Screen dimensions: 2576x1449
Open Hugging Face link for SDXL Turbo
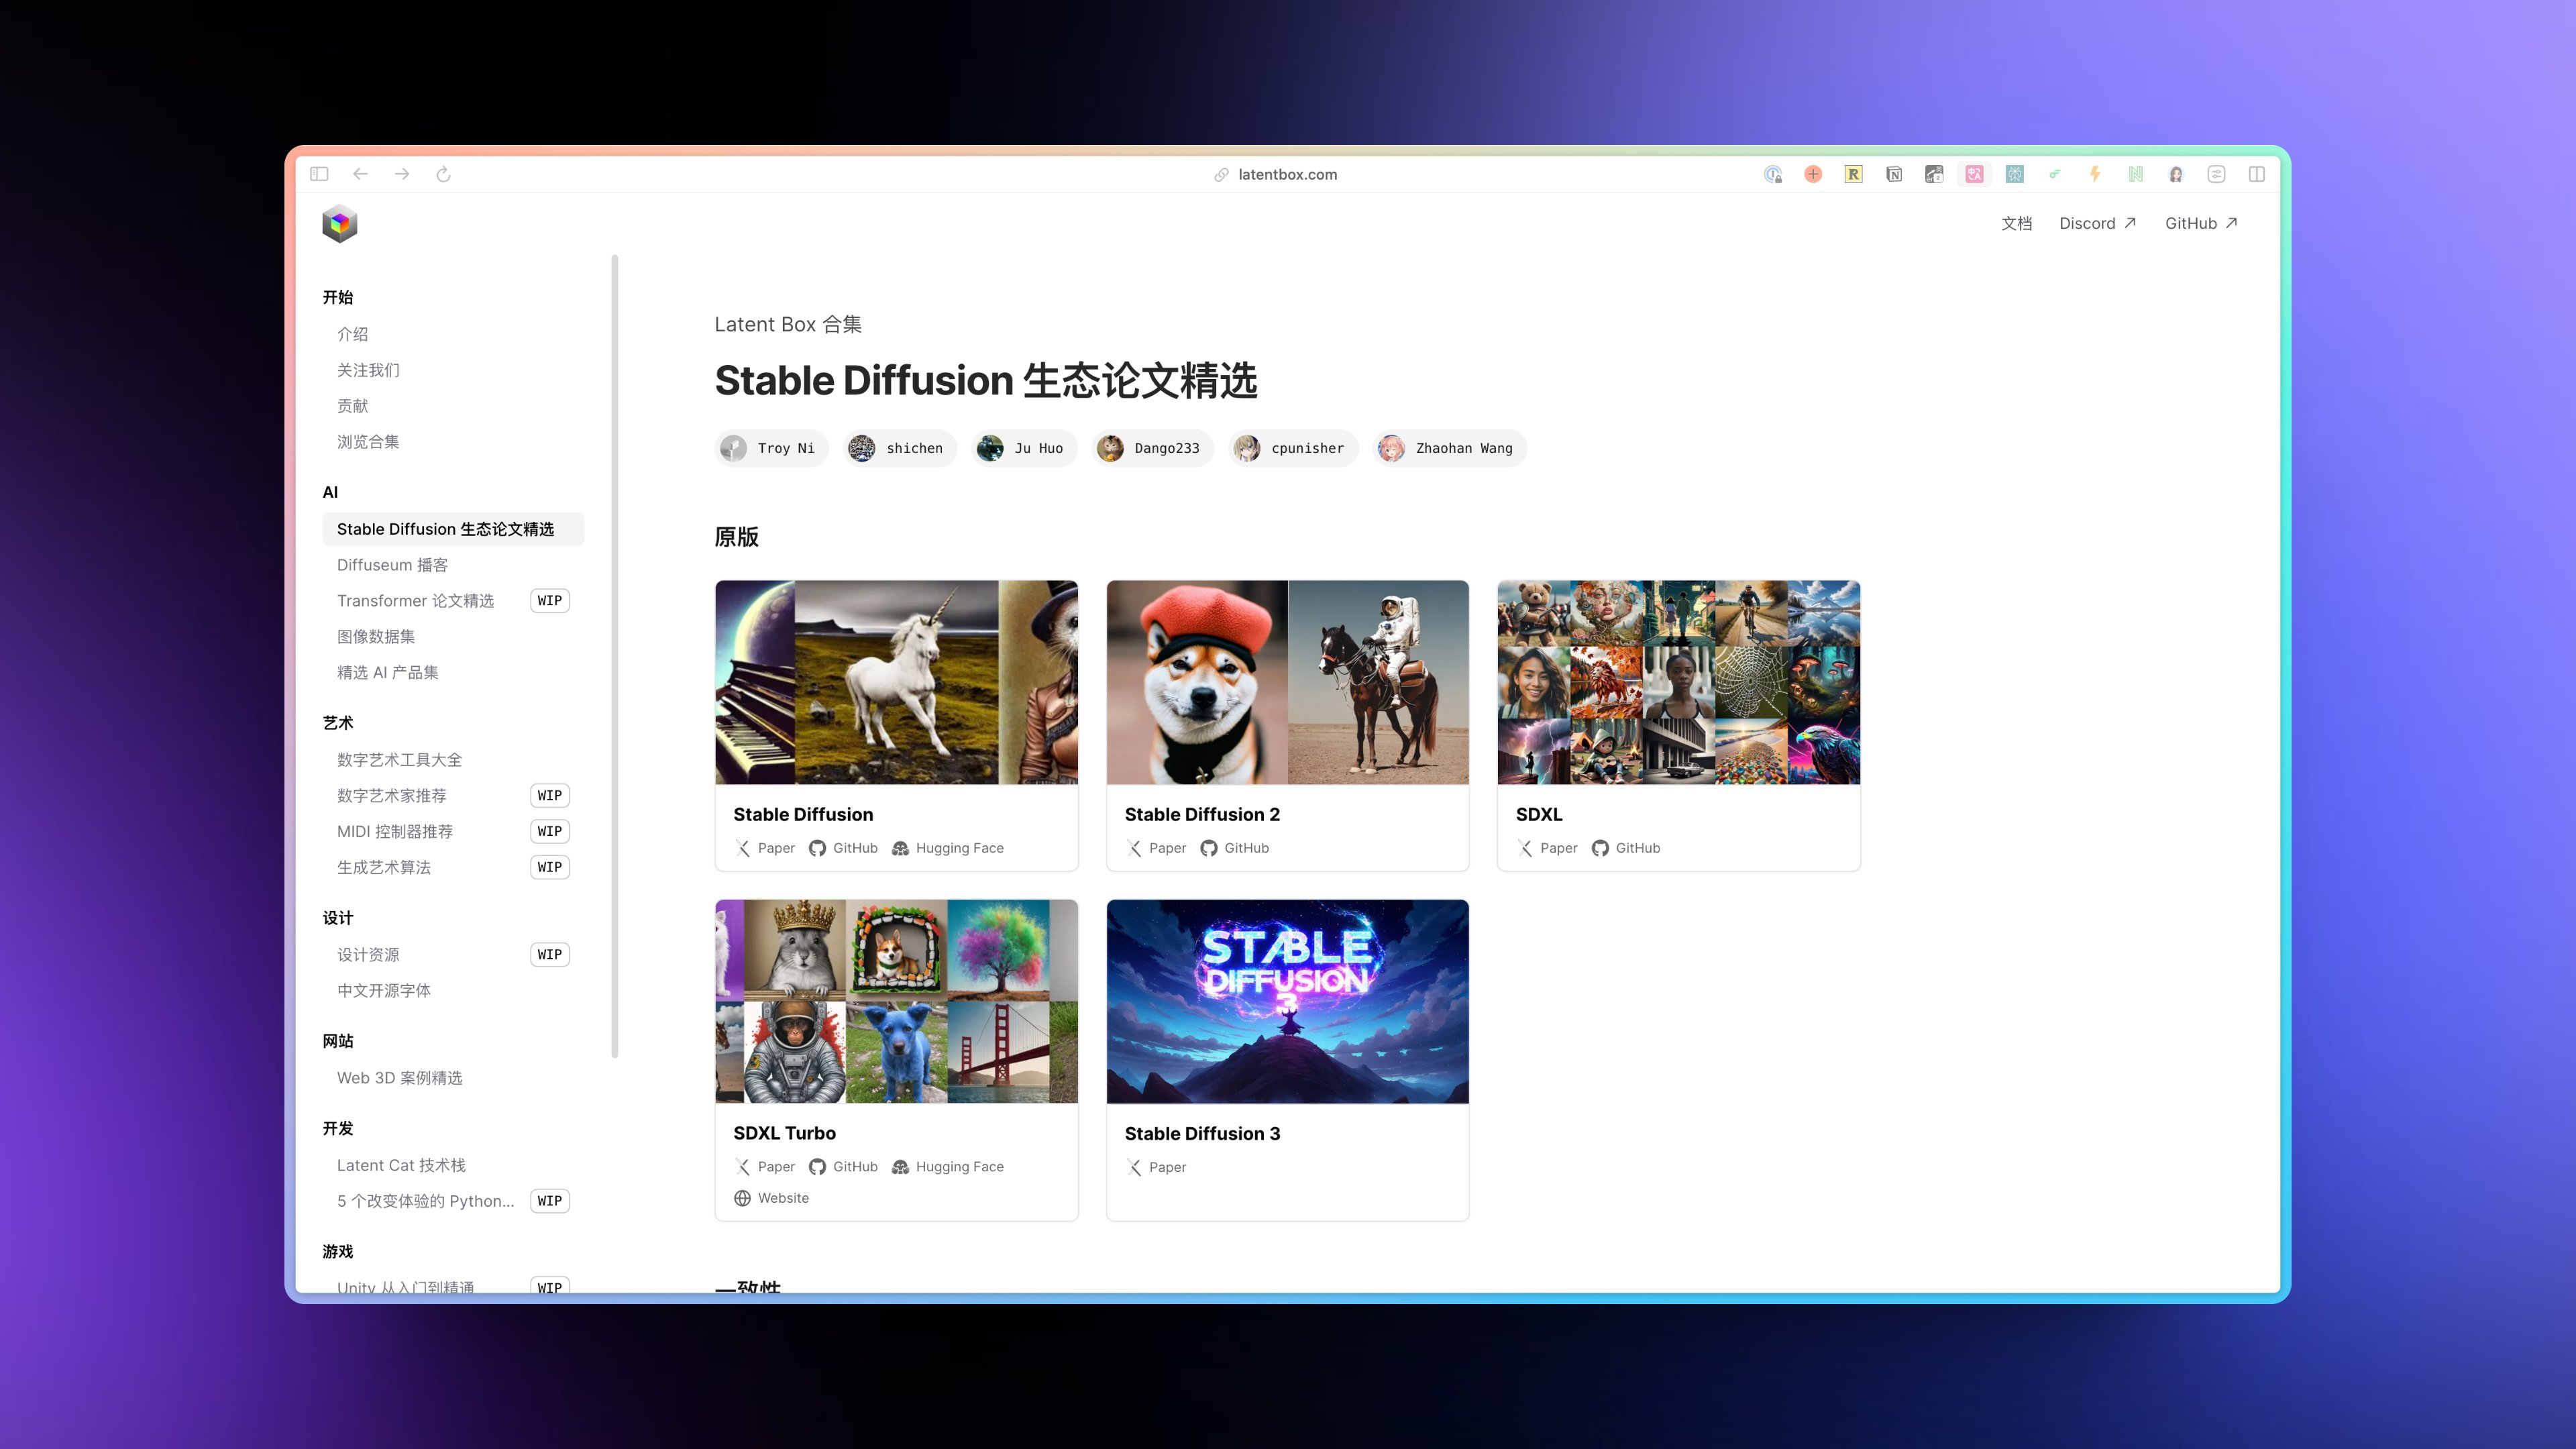coord(948,1167)
